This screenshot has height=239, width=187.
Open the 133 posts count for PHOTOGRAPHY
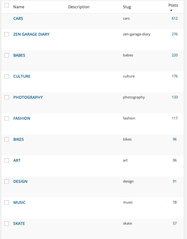click(x=175, y=97)
